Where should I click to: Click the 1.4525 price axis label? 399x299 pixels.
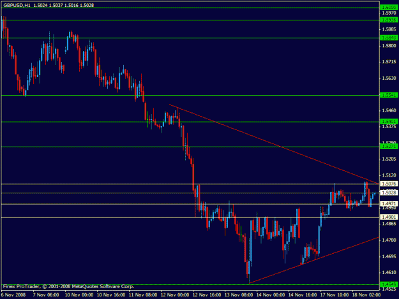pos(389,289)
